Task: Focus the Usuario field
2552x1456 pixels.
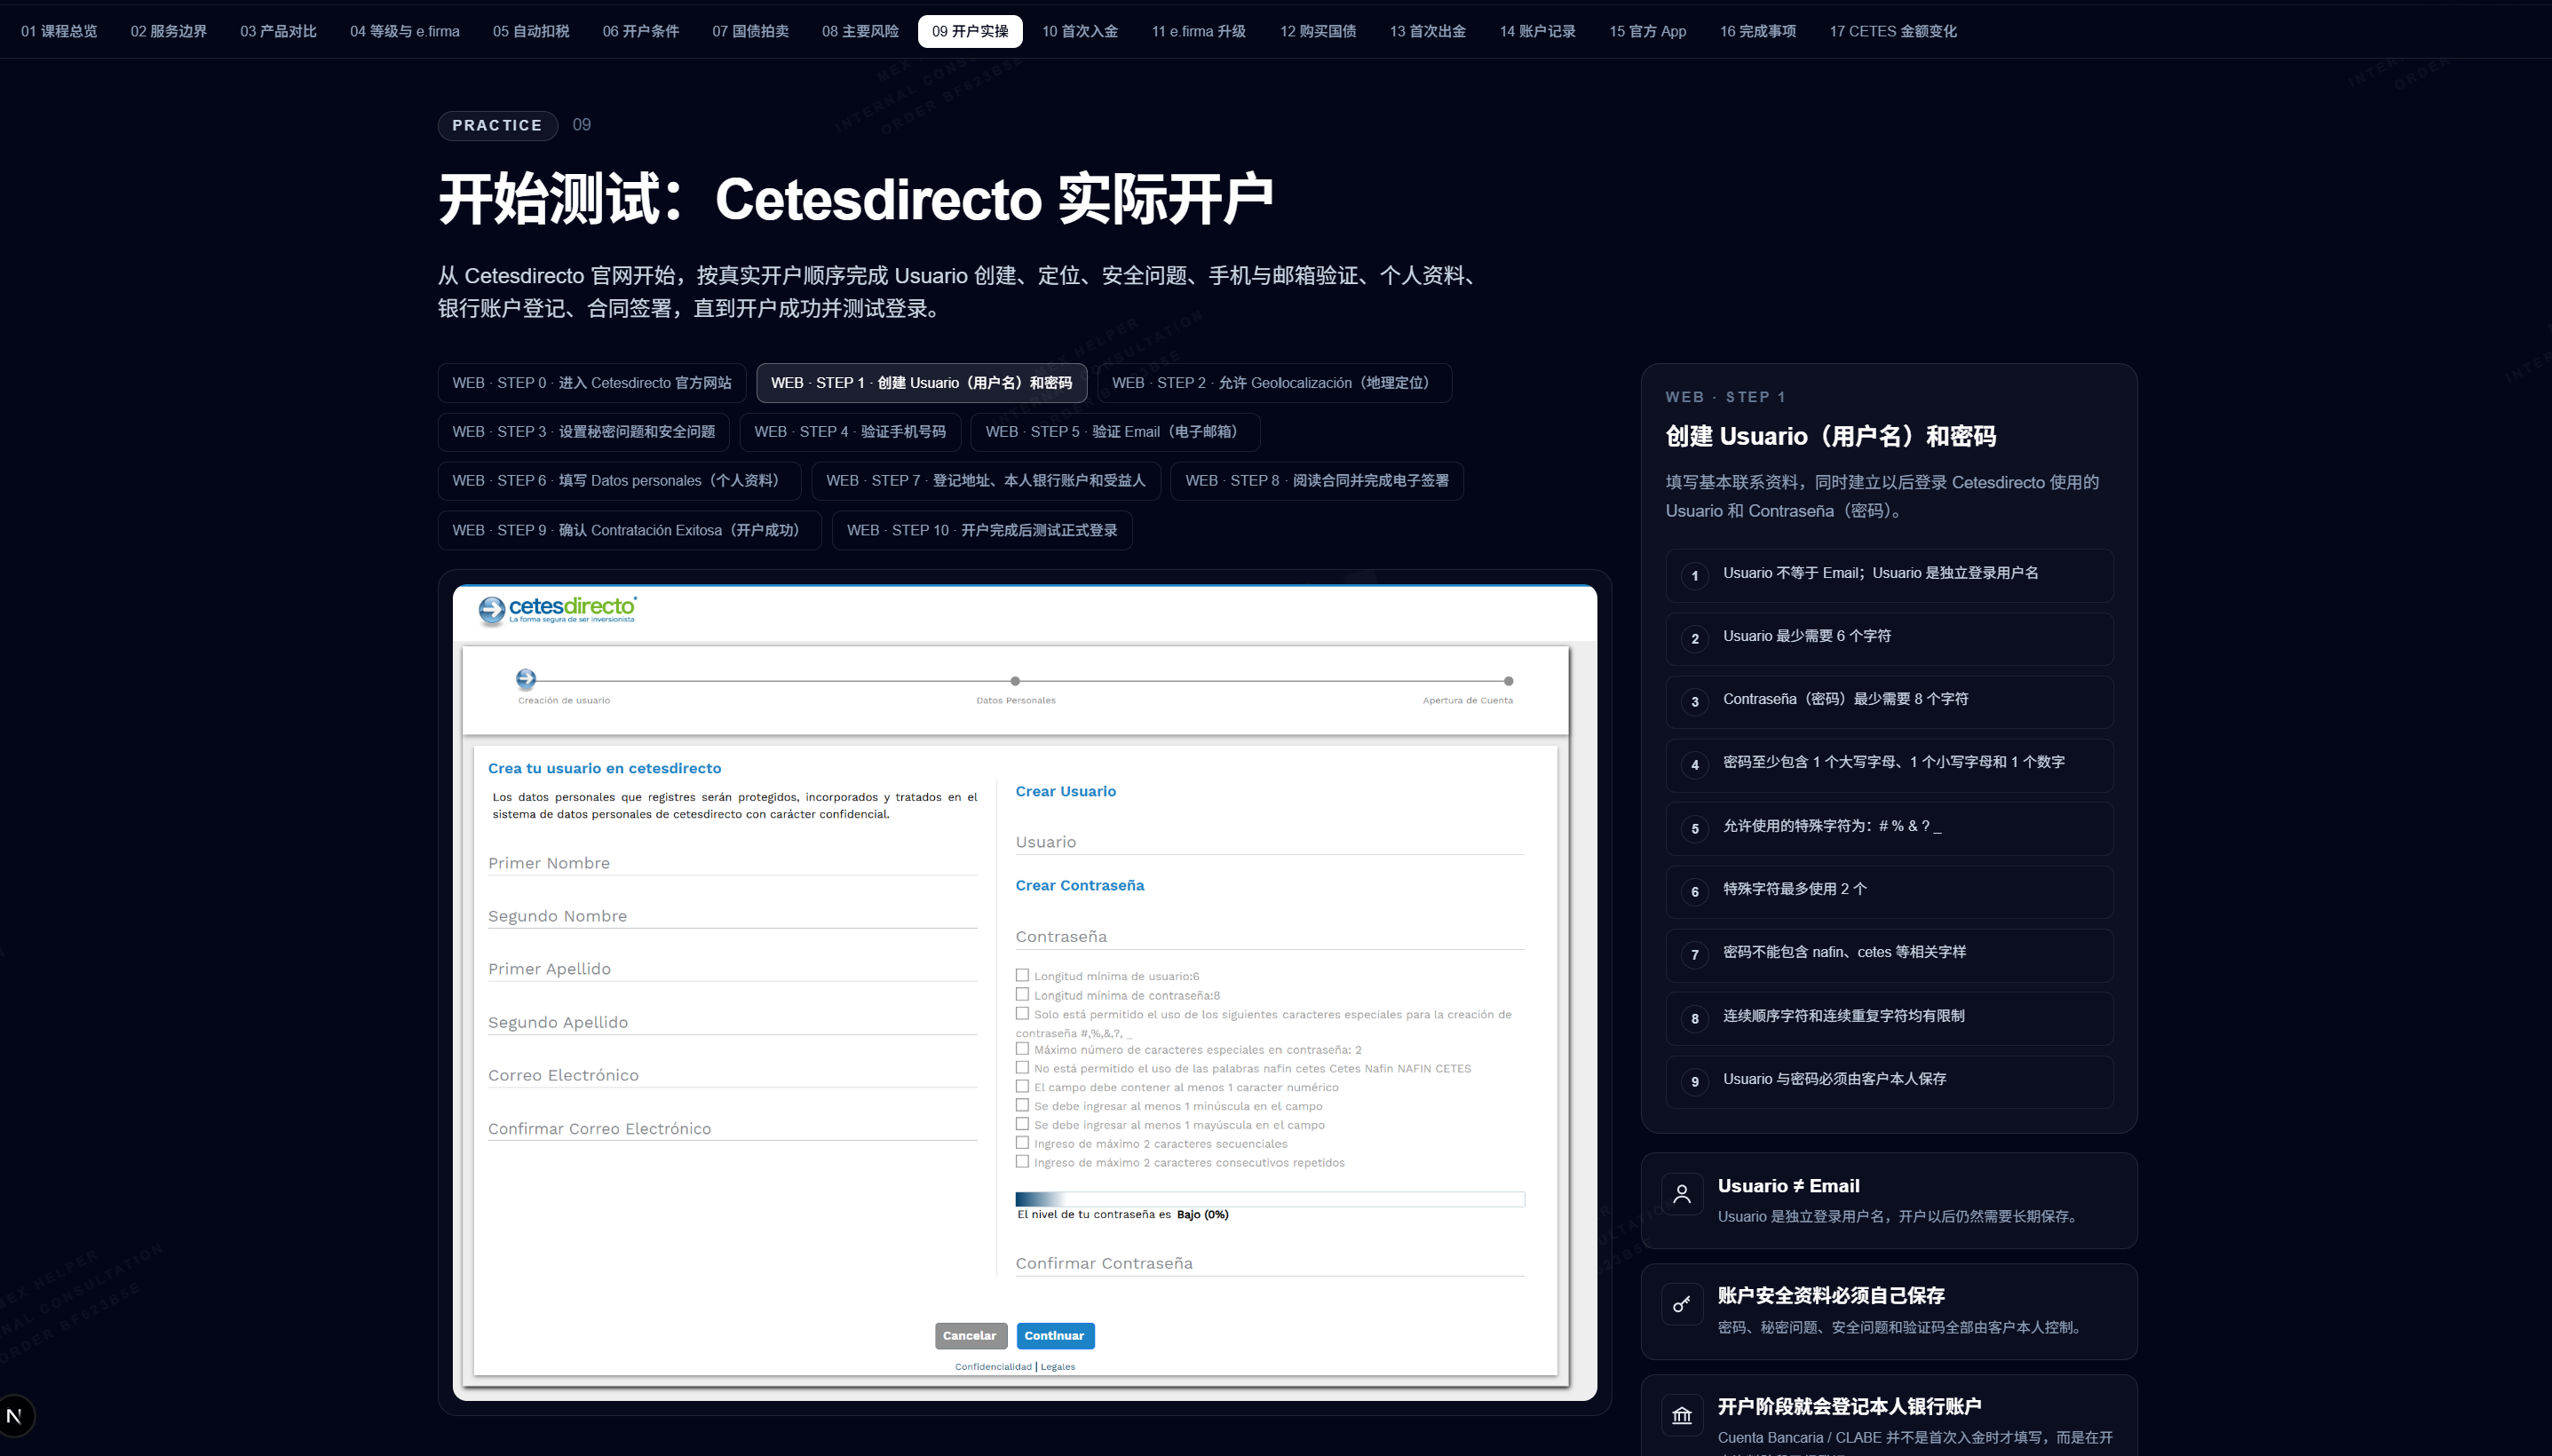Action: coord(1270,842)
